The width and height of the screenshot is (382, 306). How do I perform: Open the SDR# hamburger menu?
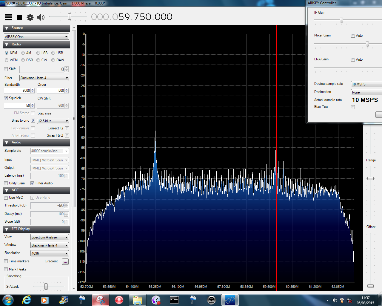tap(9, 17)
